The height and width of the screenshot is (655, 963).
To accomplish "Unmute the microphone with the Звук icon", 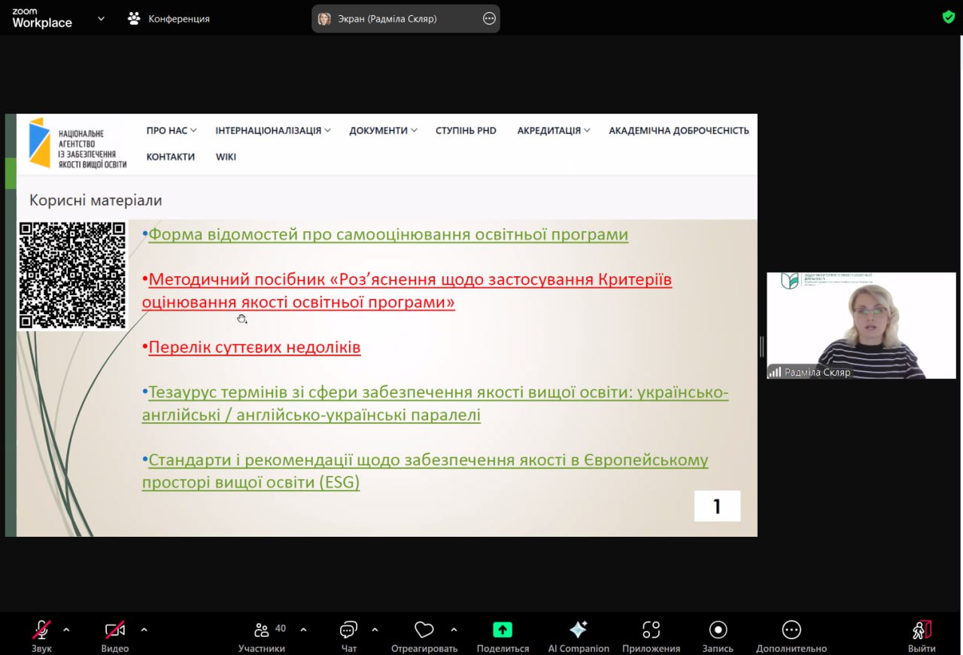I will pos(41,630).
